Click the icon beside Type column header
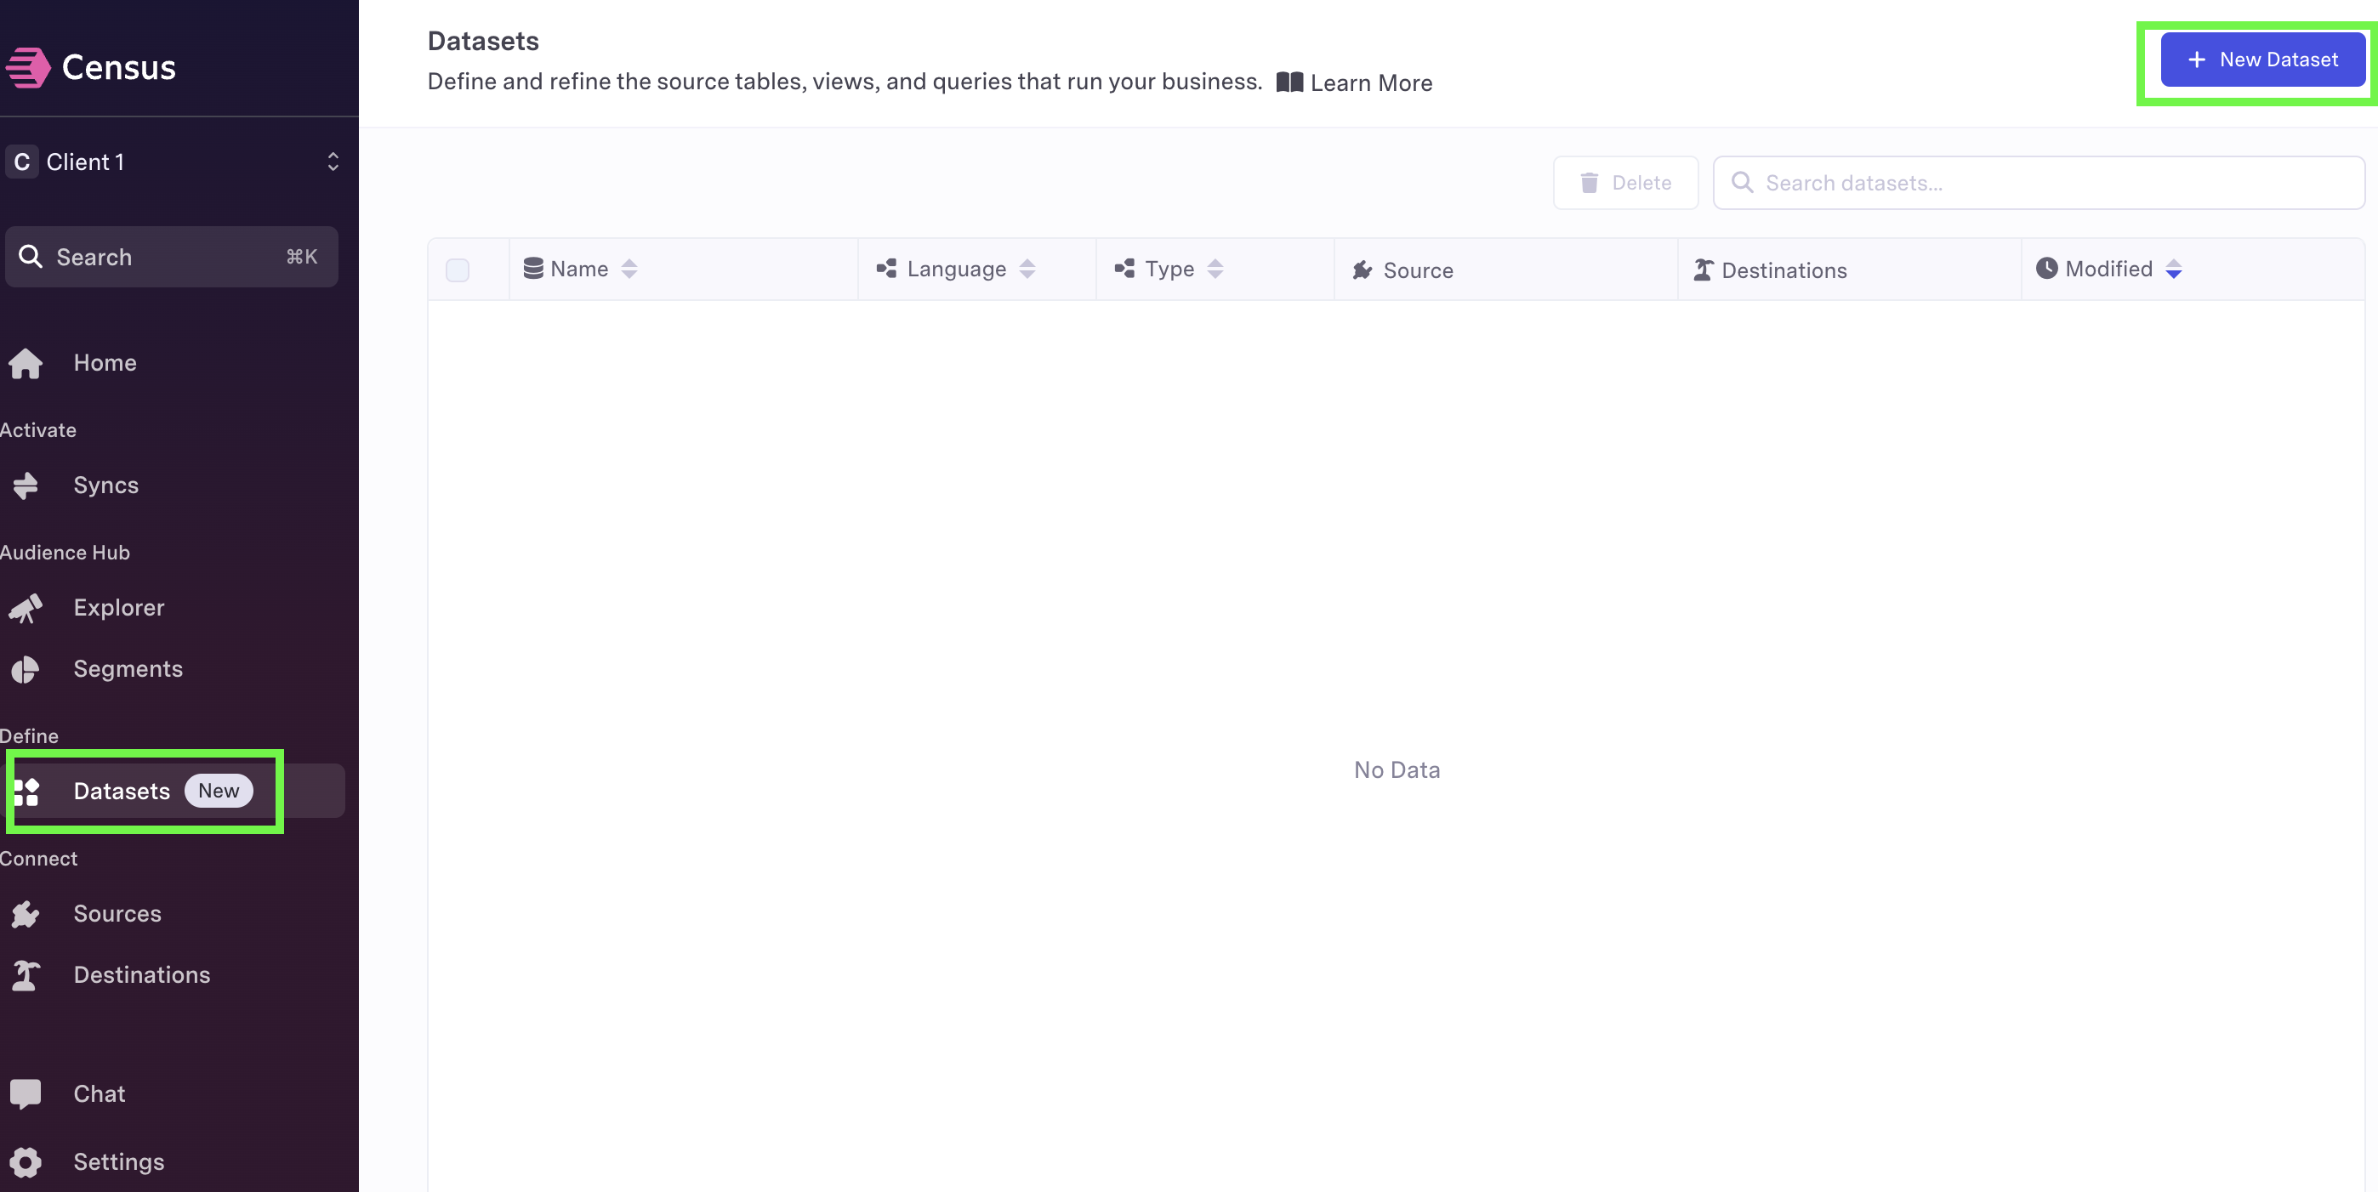 click(1124, 269)
